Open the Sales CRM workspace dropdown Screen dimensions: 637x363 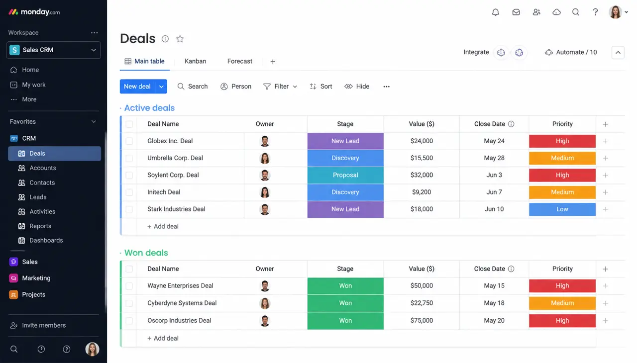(54, 50)
